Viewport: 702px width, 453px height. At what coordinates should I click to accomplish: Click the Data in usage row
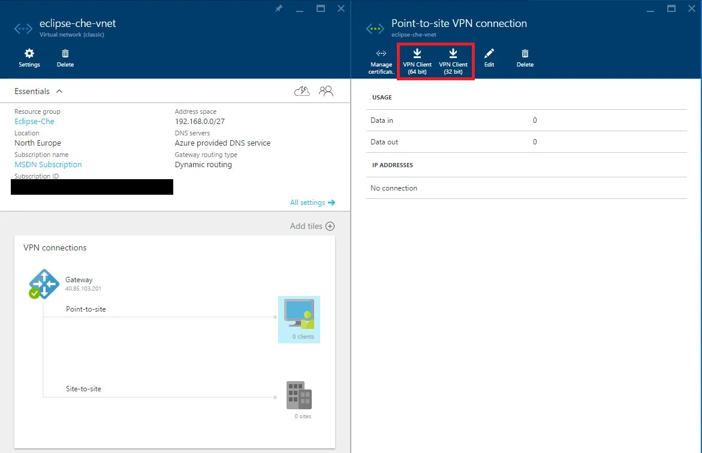click(x=526, y=120)
